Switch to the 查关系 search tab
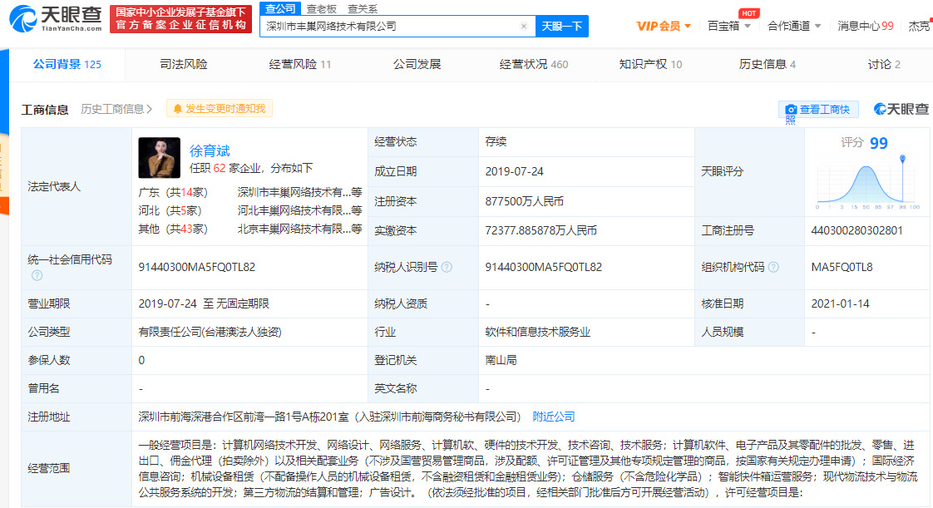This screenshot has height=508, width=933. 363,9
